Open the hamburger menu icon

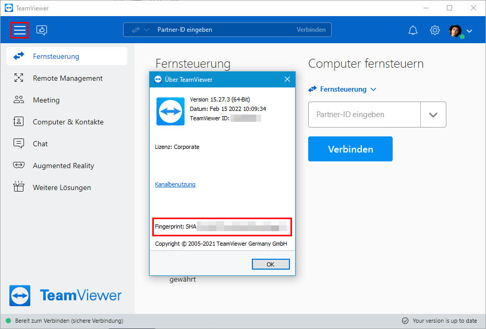(19, 30)
